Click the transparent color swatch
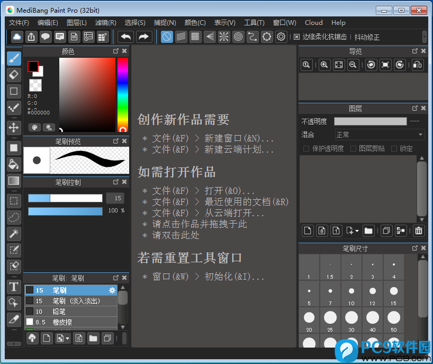The width and height of the screenshot is (433, 364). 35,85
